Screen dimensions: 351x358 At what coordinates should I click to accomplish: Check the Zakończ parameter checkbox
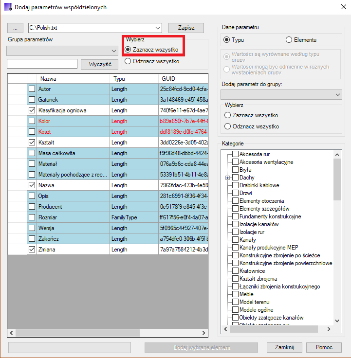coord(32,239)
